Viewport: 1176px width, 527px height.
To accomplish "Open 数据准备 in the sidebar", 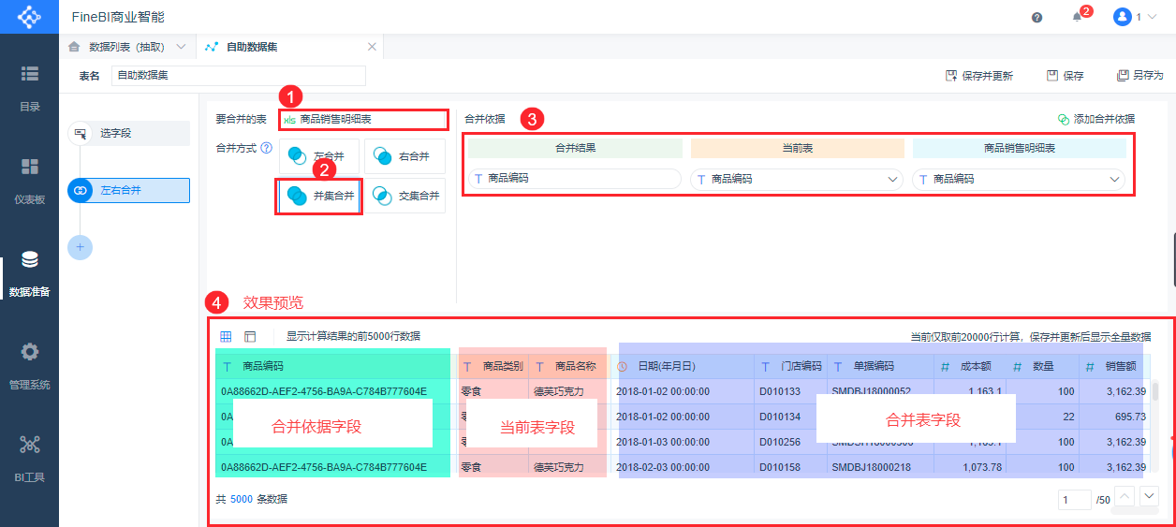I will [x=29, y=273].
